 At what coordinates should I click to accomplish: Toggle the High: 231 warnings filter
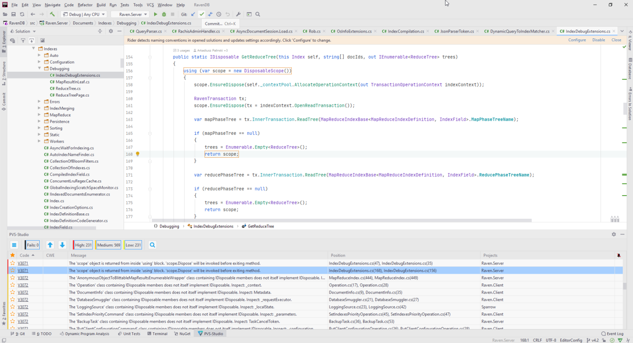(83, 245)
